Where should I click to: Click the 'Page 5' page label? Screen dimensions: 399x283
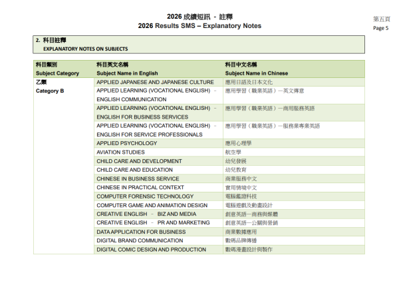pyautogui.click(x=380, y=28)
